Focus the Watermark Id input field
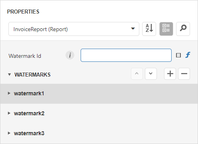 coord(126,55)
